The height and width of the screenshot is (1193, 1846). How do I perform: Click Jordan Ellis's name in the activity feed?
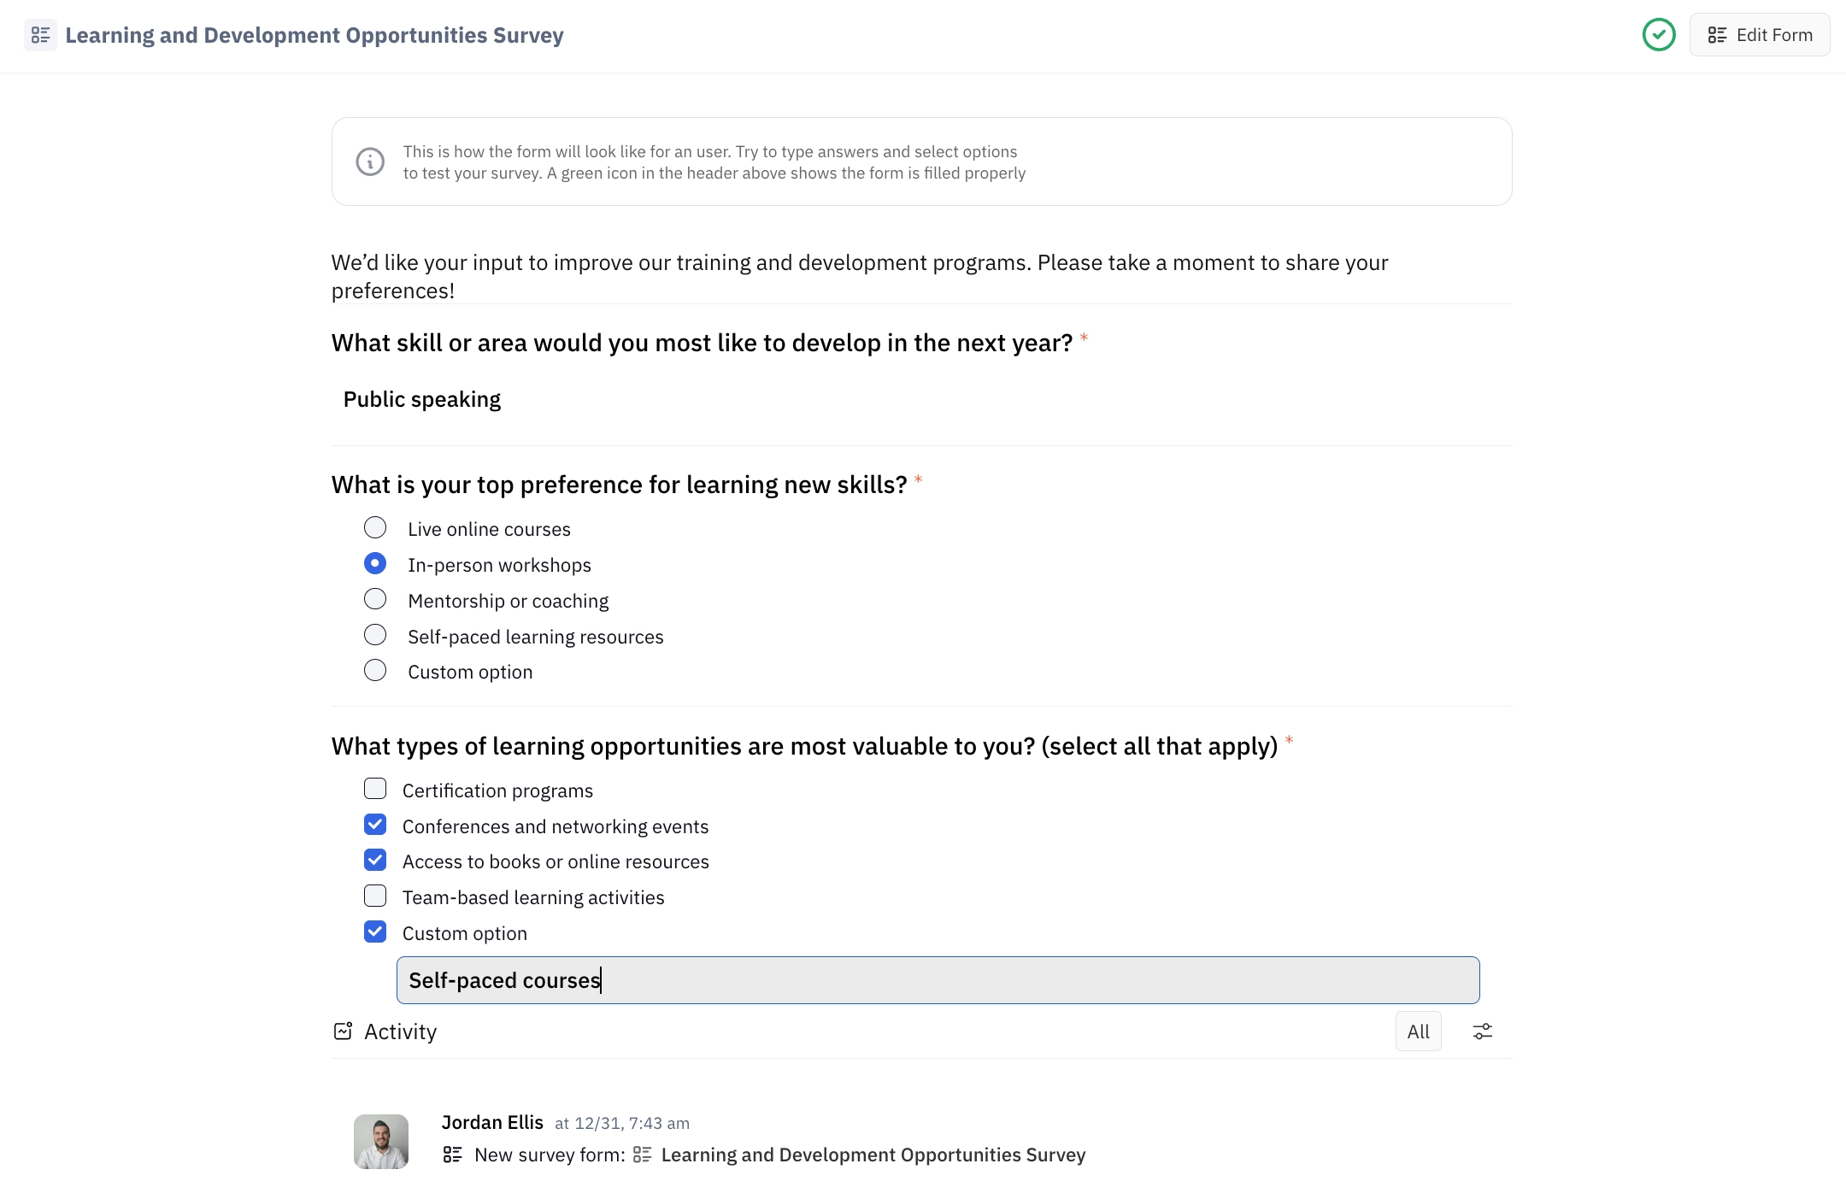click(x=492, y=1122)
